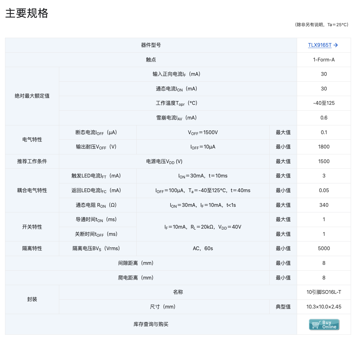Select the 电气特性 category cell
Viewport: 356px width, 340px height.
[32, 140]
